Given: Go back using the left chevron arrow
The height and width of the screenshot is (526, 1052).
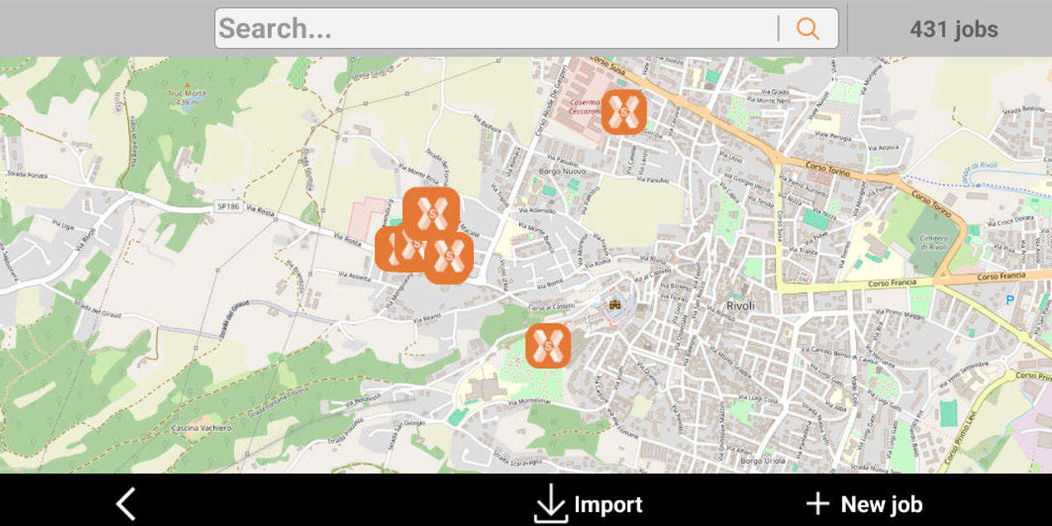Looking at the screenshot, I should point(126,504).
